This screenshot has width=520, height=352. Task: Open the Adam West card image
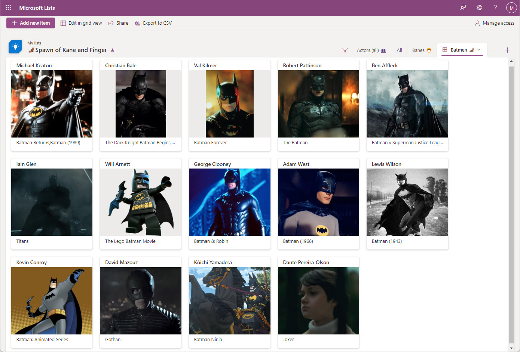318,202
